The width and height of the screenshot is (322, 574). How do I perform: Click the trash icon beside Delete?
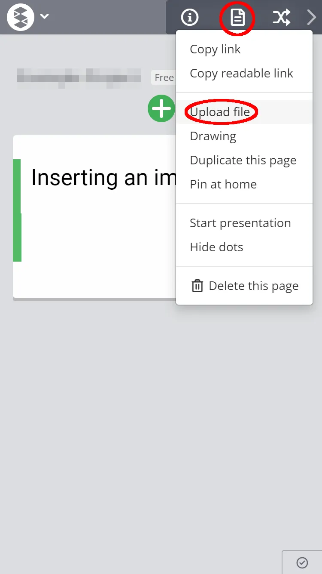pos(197,286)
